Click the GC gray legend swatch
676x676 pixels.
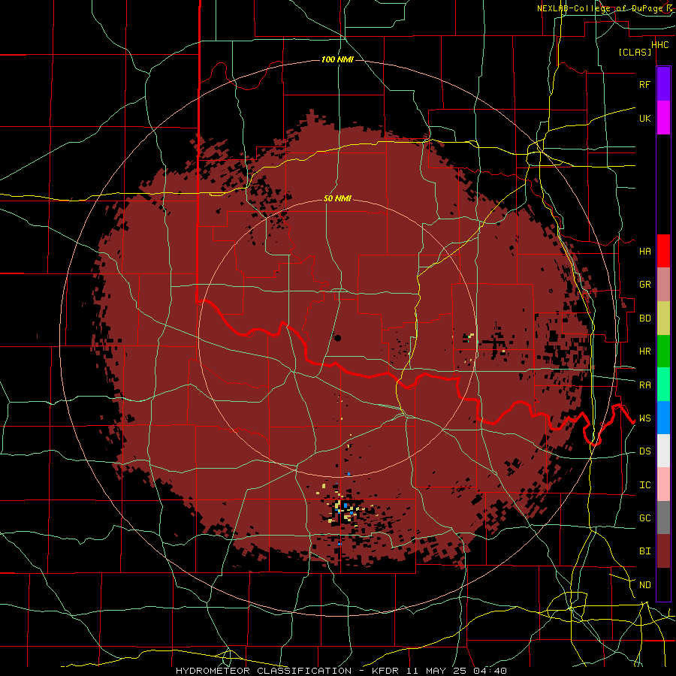[663, 518]
